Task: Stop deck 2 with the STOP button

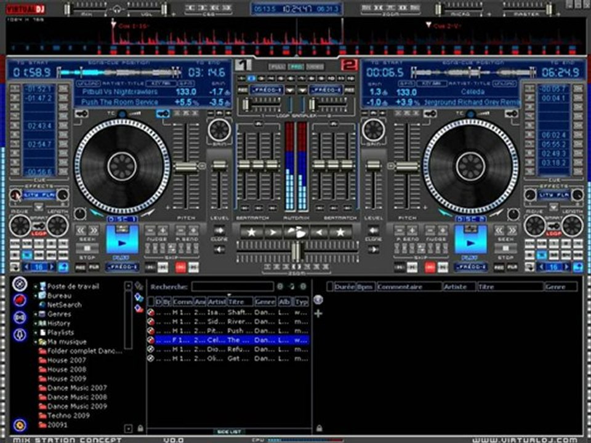Action: 505,249
